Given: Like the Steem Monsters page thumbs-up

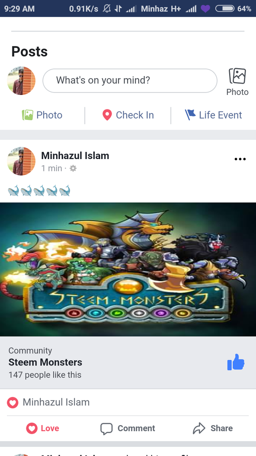Looking at the screenshot, I should pos(236,362).
